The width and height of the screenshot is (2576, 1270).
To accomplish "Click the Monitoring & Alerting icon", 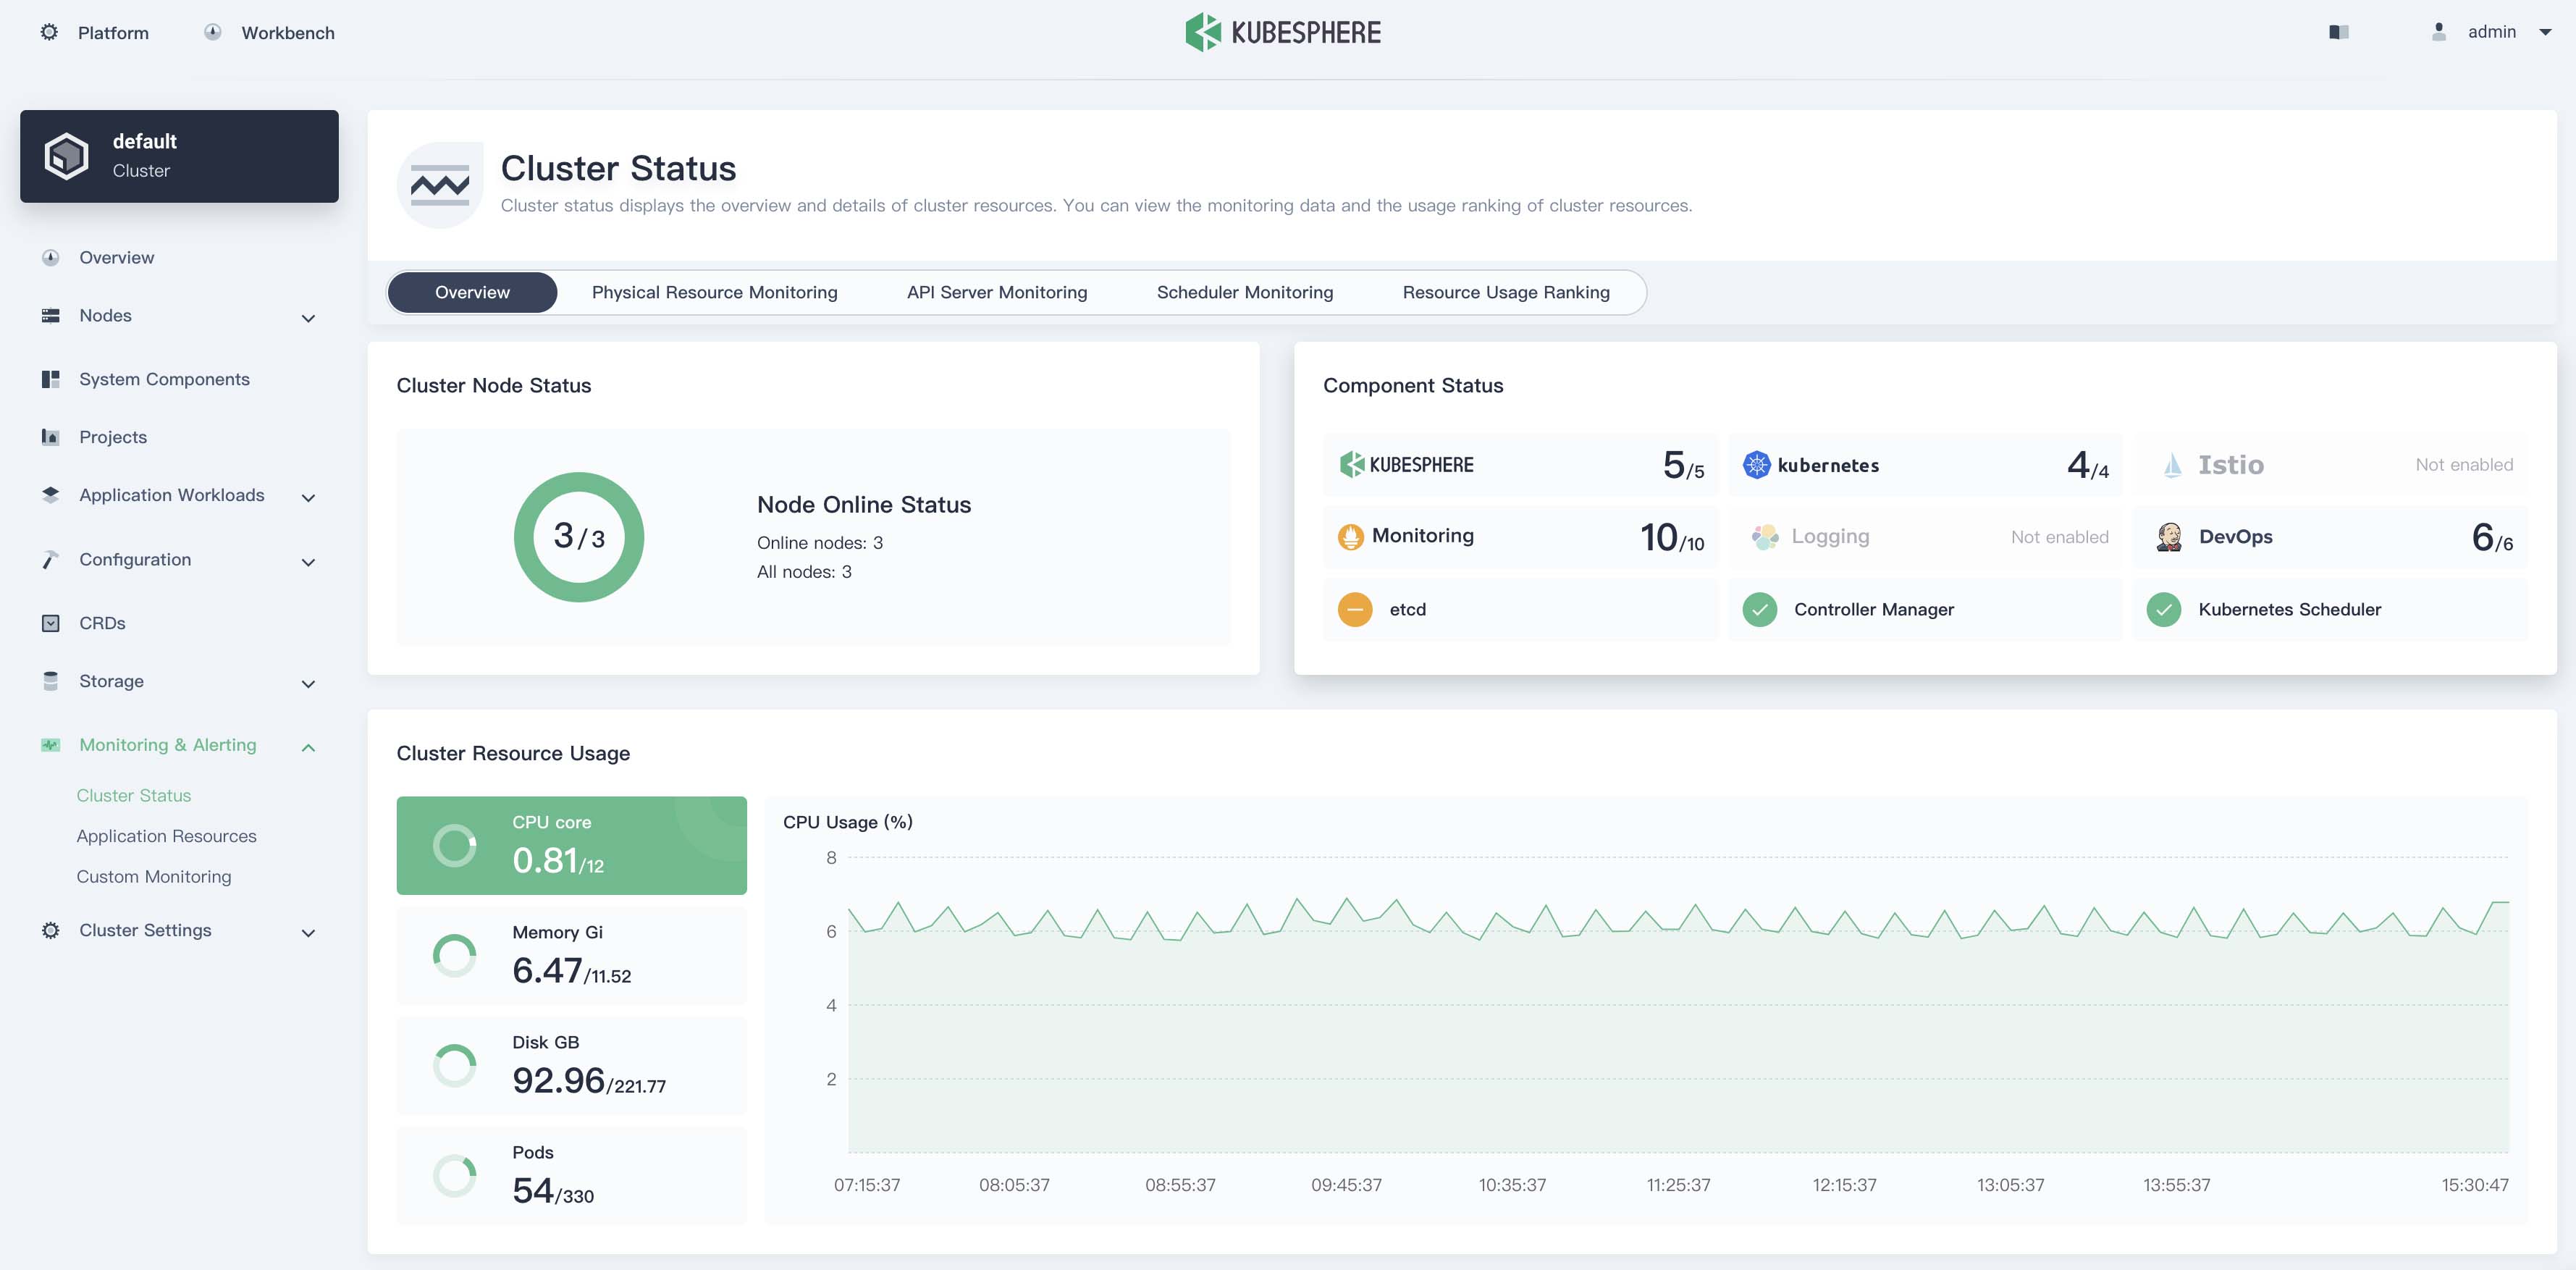I will point(51,745).
